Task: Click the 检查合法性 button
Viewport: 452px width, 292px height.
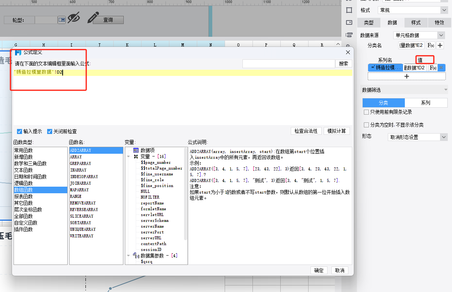Action: click(306, 131)
